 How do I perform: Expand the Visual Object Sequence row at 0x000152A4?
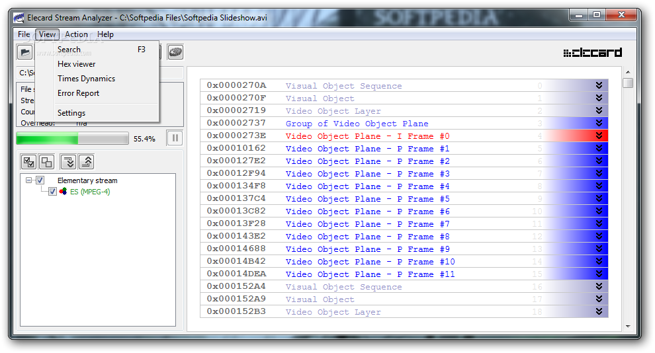599,286
